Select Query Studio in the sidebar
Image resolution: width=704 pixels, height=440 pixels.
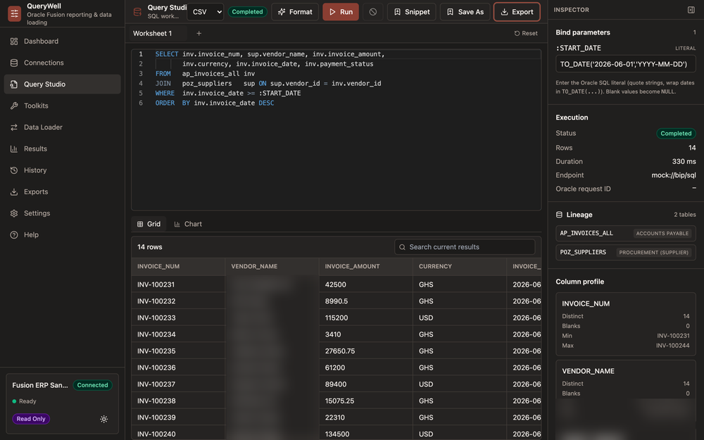click(x=63, y=84)
